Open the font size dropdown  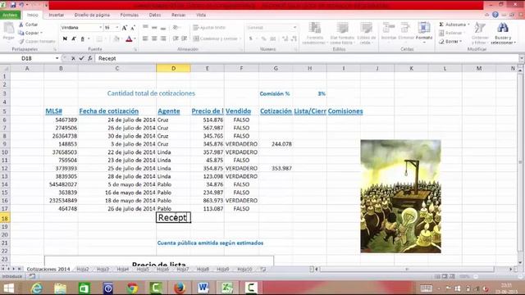click(x=116, y=27)
